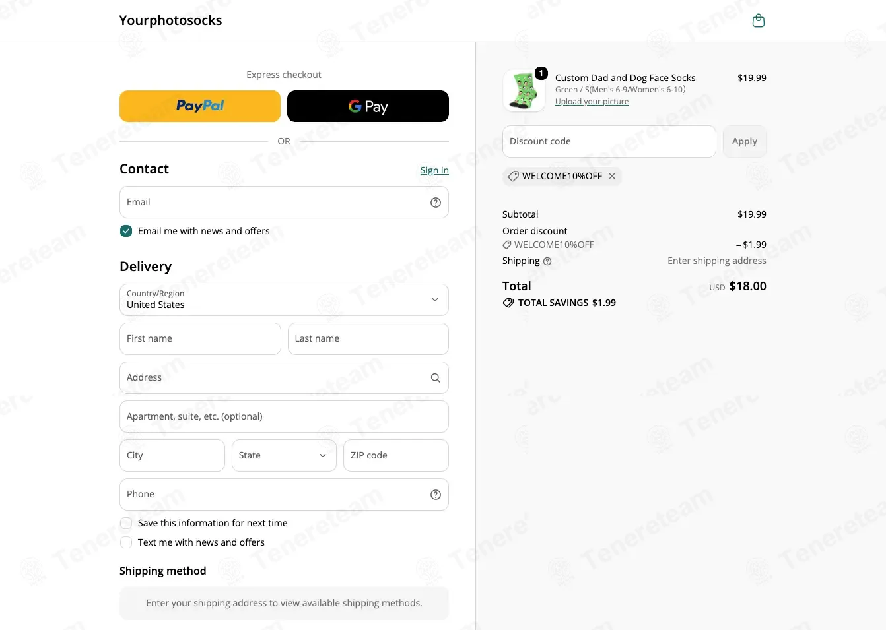Click the Upload your picture link
Viewport: 886px width, 630px height.
(x=592, y=102)
